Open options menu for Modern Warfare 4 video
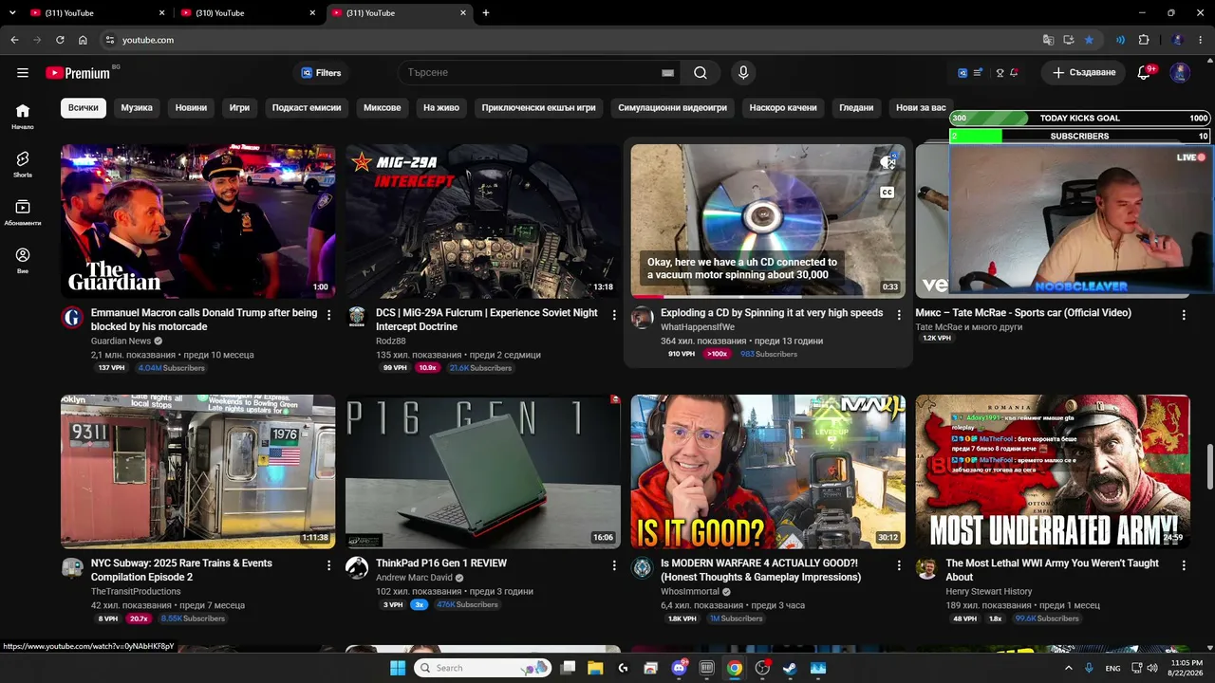1215x683 pixels. (899, 565)
